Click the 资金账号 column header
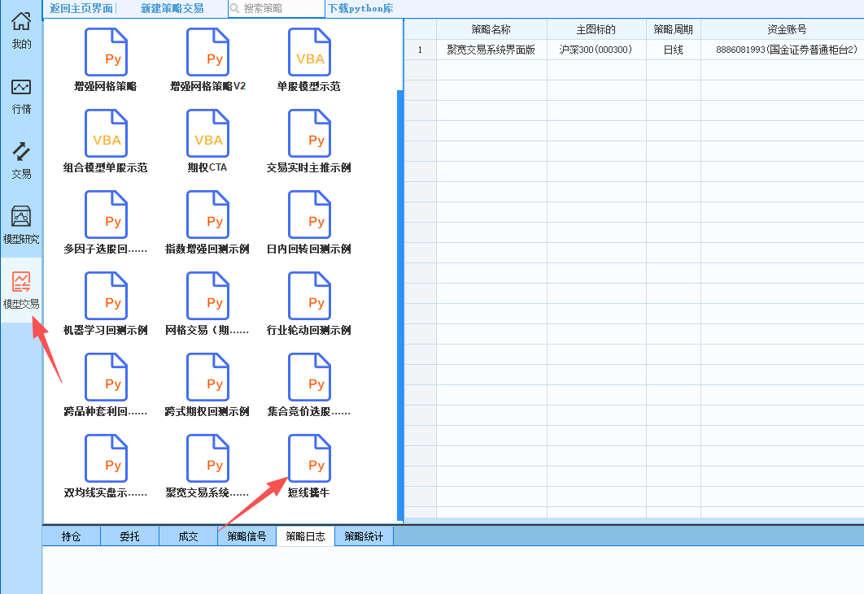The image size is (864, 594). tap(783, 29)
